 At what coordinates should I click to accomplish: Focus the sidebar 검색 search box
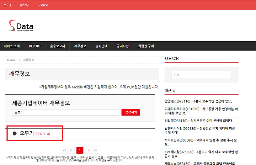[201, 75]
